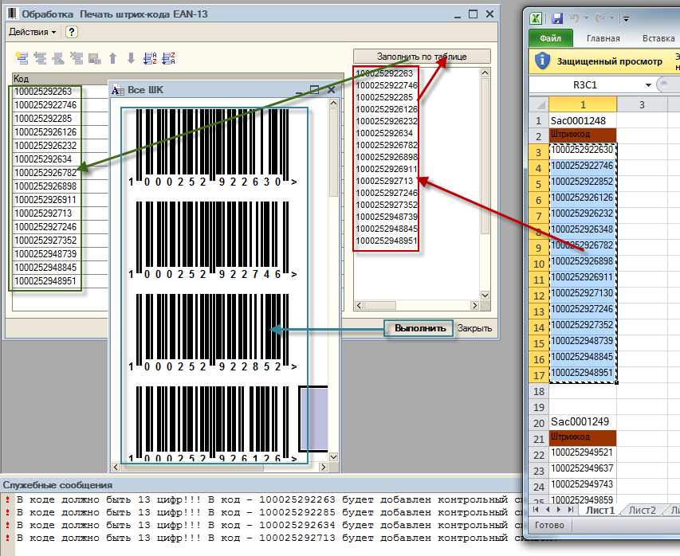Select Excel cell 1000252949521

tap(583, 453)
